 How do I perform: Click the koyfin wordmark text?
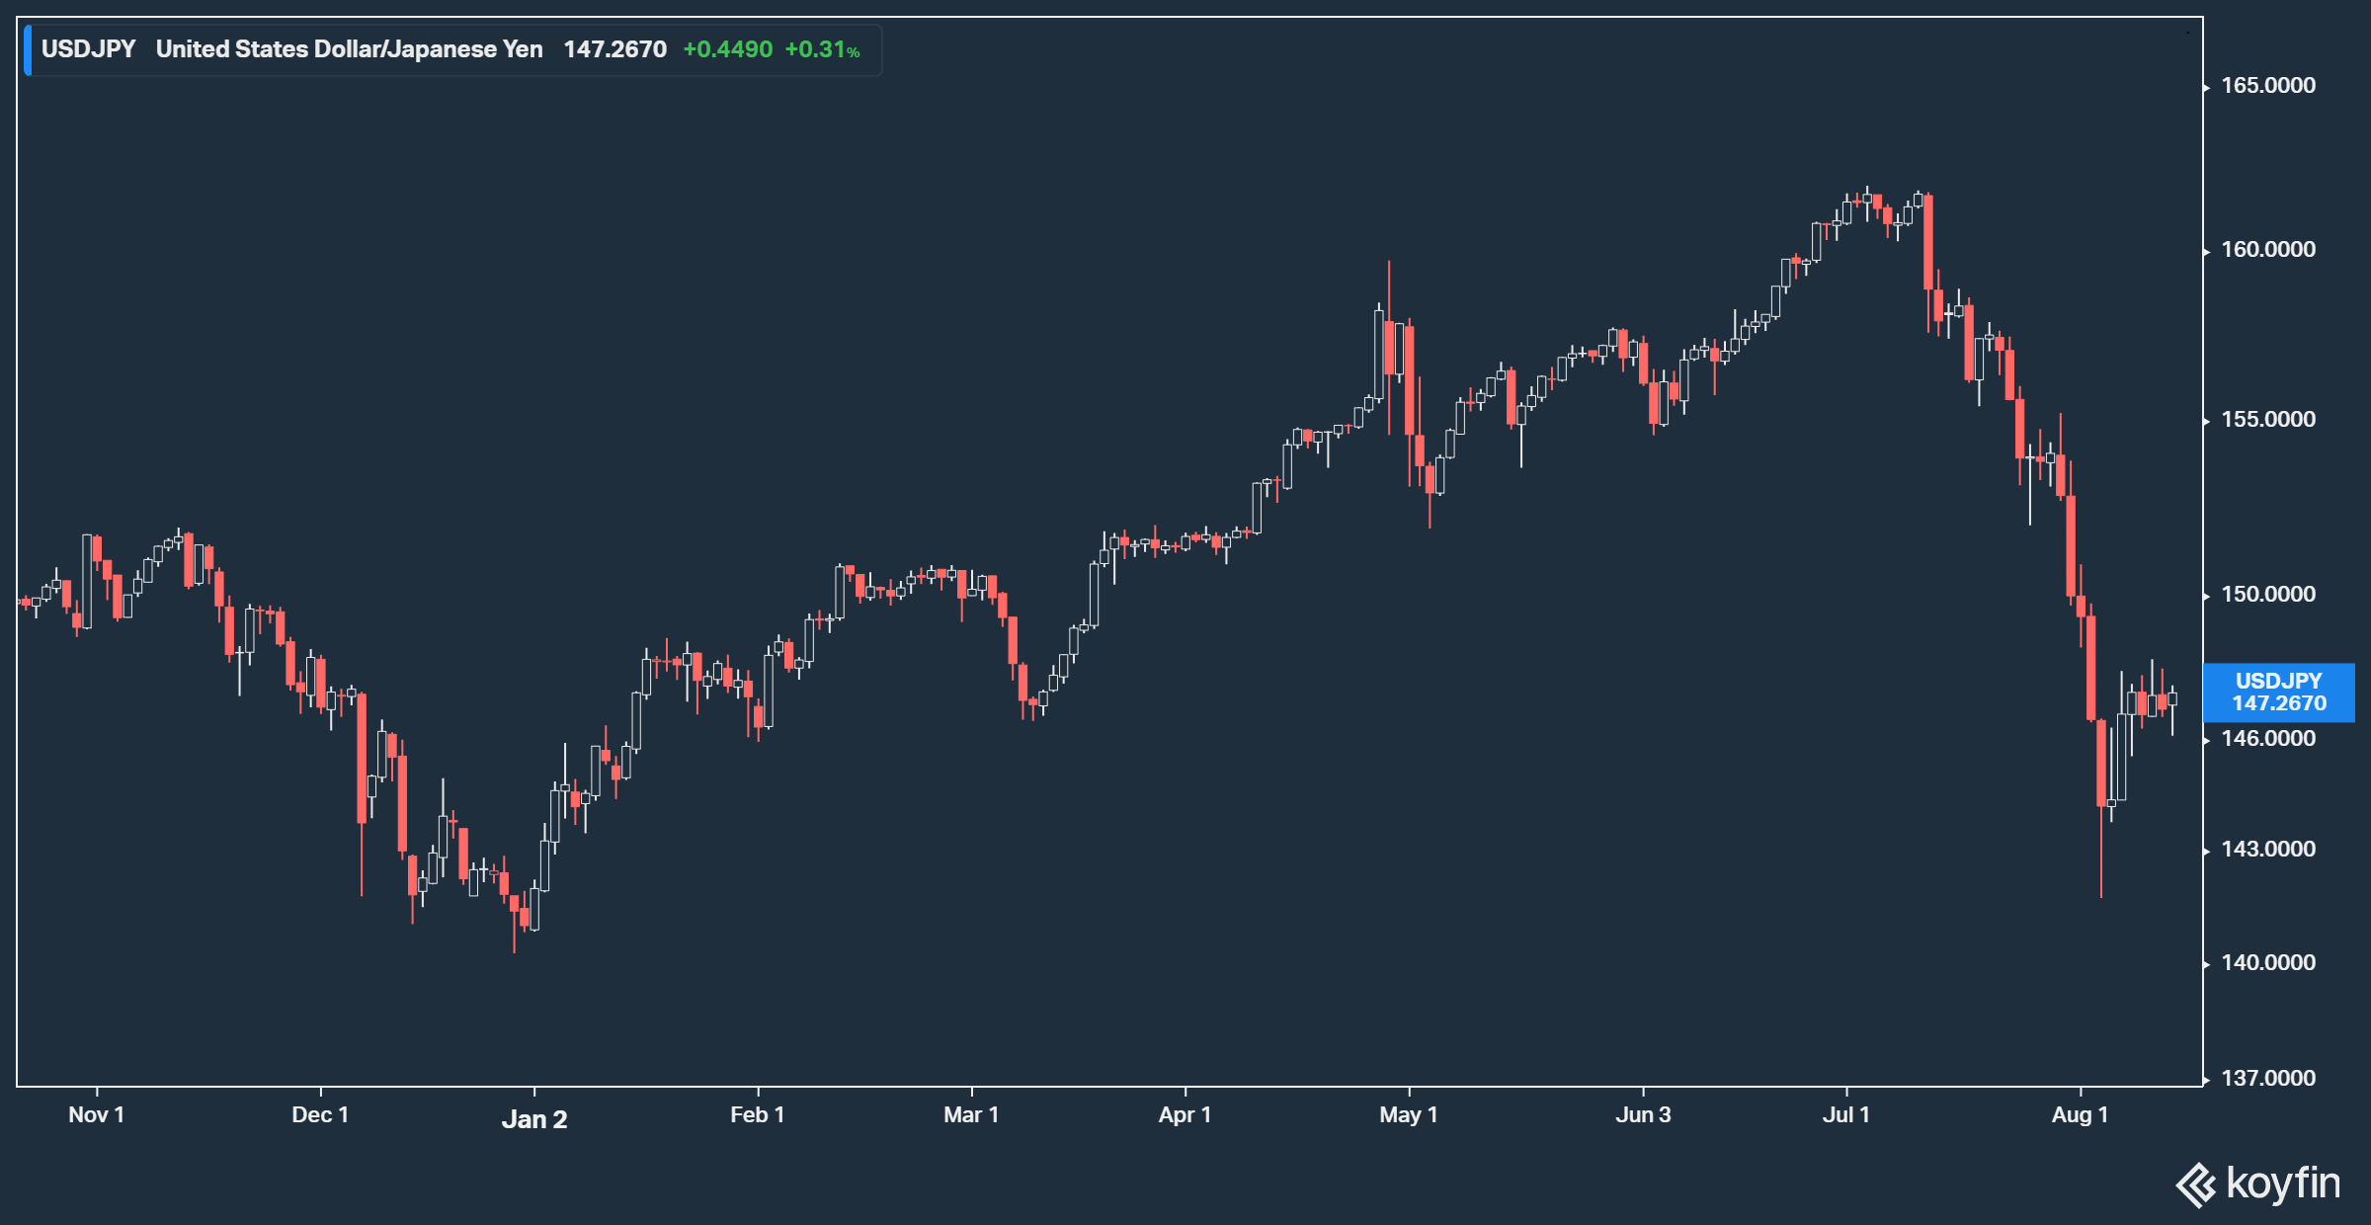(2282, 1184)
